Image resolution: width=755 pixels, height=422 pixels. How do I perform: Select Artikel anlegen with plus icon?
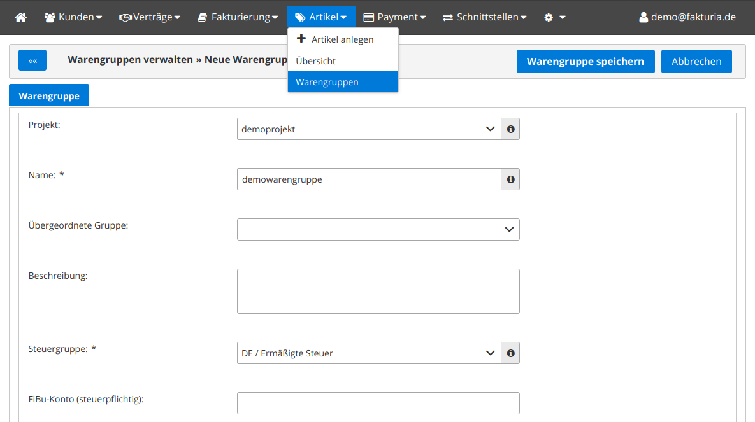(335, 39)
